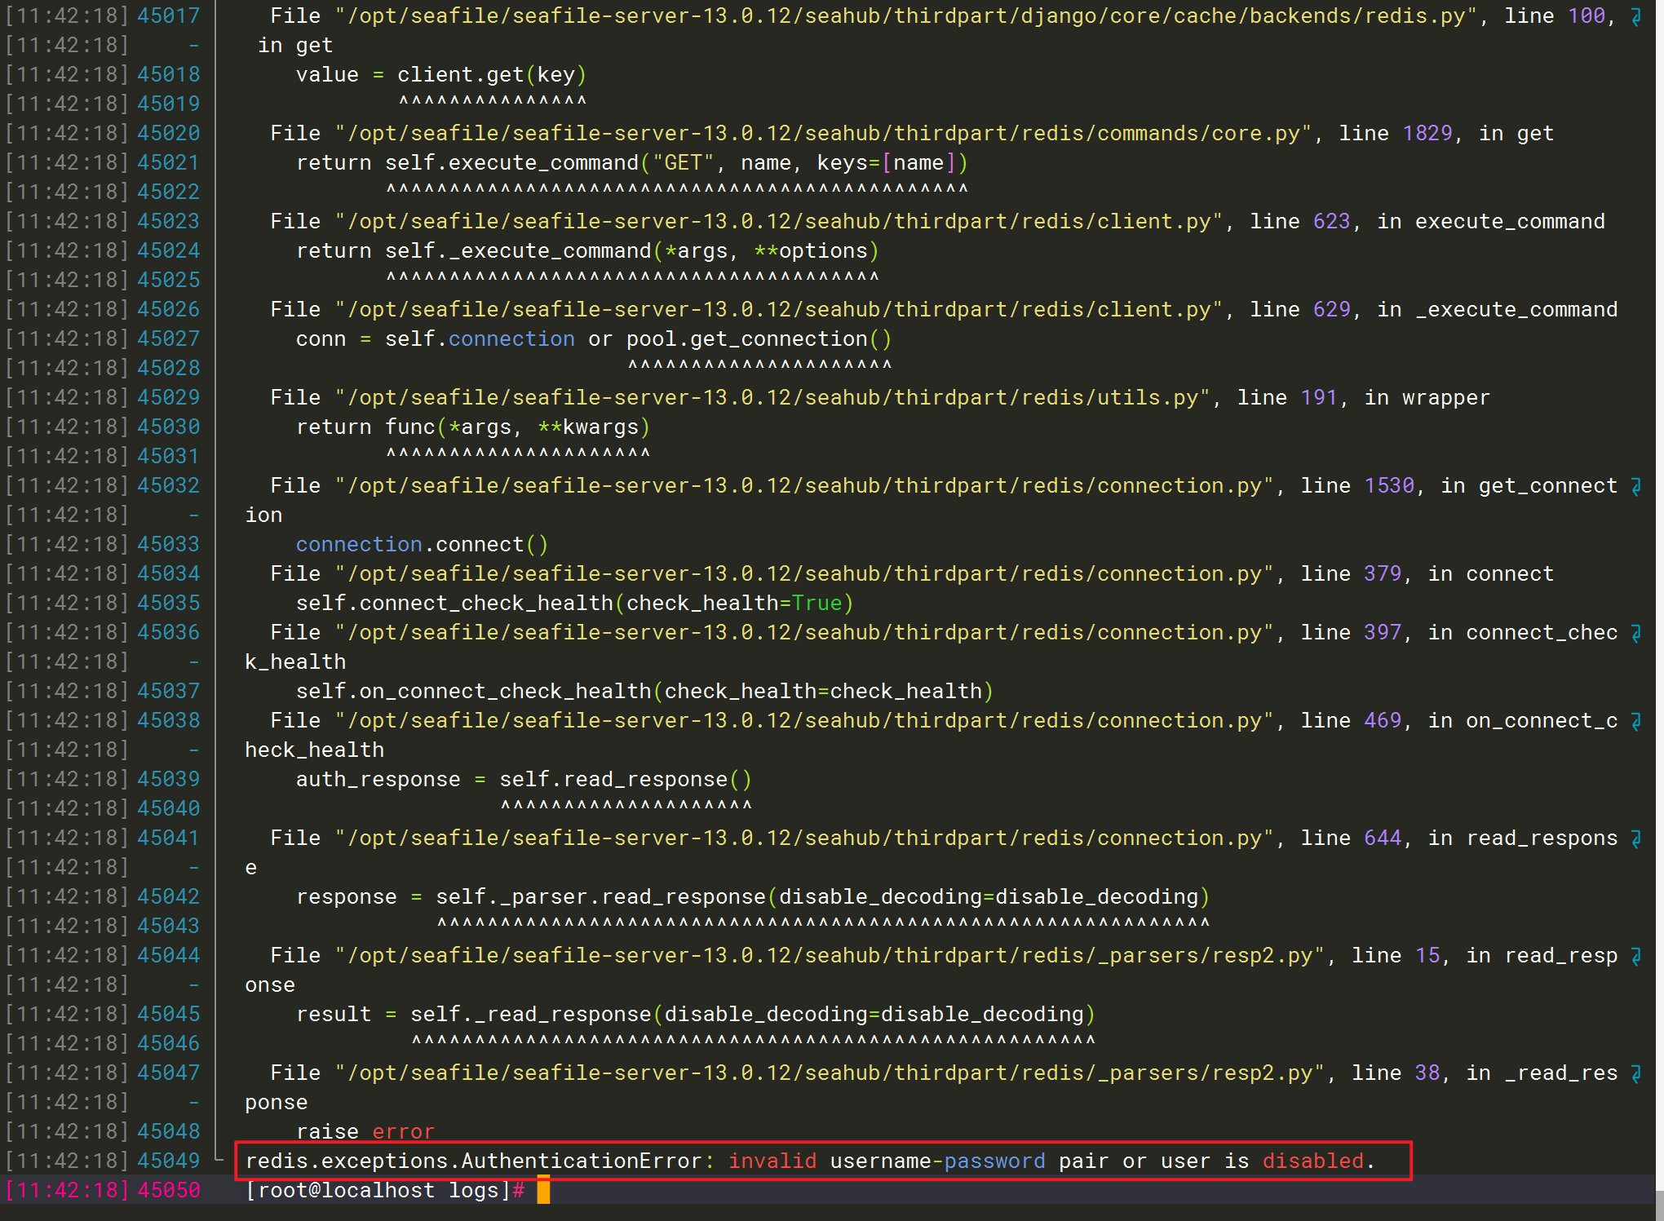The height and width of the screenshot is (1221, 1664).
Task: Click the wrap indicator after read_respons on line 45041
Action: (x=1635, y=838)
